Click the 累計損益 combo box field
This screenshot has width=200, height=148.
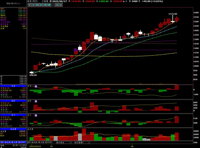(x=64, y=143)
